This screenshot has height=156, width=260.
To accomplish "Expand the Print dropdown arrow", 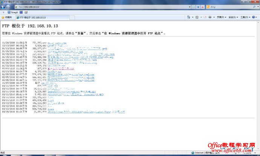I will tap(214, 17).
